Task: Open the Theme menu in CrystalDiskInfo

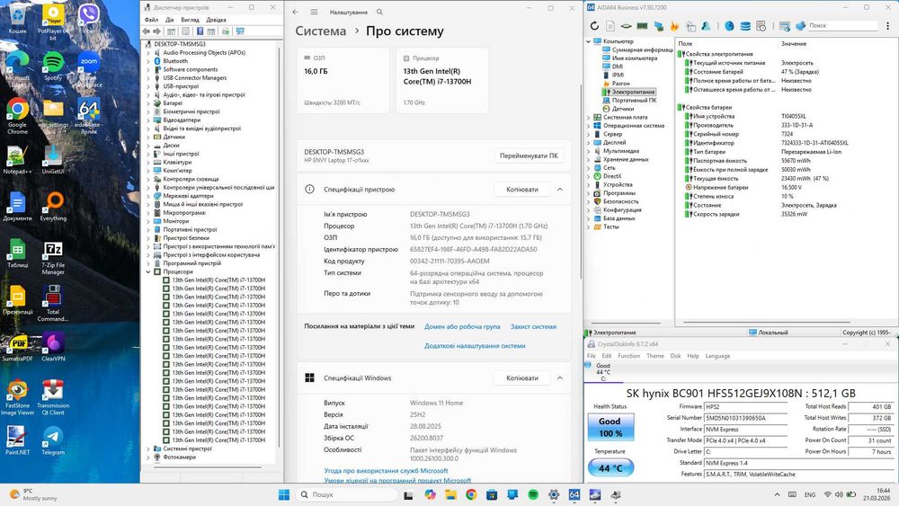Action: point(655,356)
